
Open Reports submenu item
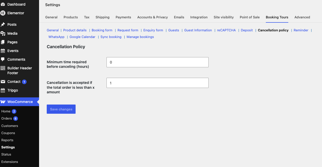(7, 140)
